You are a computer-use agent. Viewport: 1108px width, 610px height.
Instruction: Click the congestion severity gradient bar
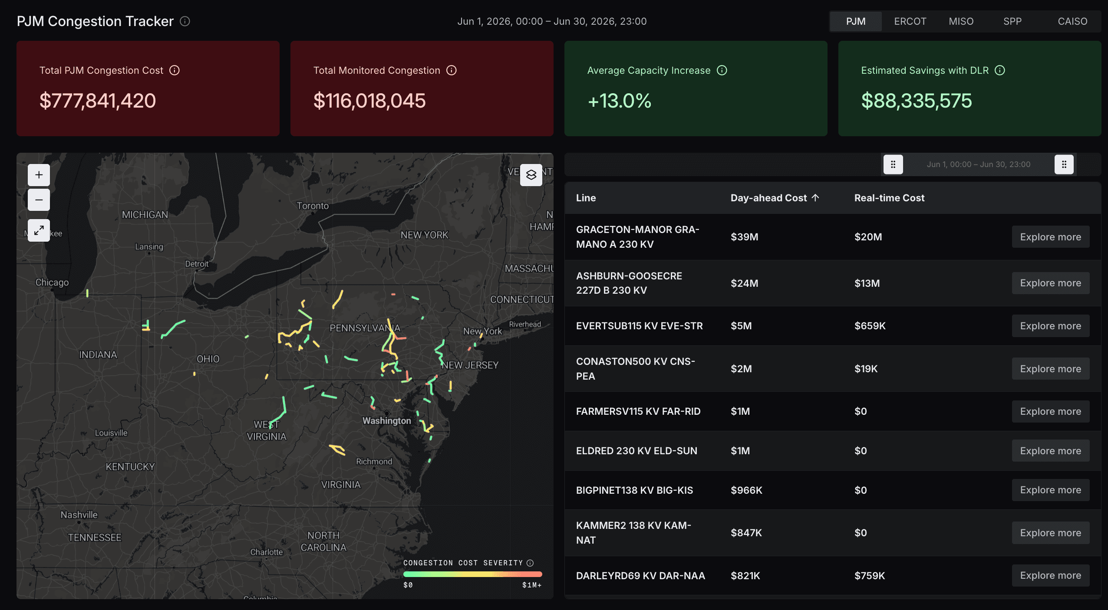(x=472, y=574)
